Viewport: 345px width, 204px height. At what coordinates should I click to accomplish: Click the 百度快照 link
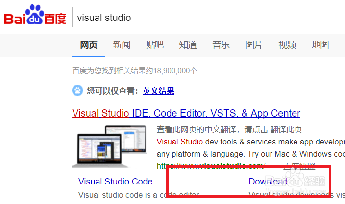click(299, 166)
